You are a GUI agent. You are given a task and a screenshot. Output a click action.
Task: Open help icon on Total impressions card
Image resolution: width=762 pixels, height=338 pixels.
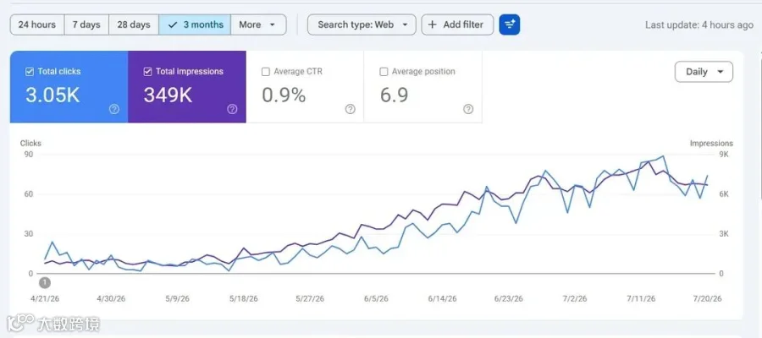click(x=232, y=109)
